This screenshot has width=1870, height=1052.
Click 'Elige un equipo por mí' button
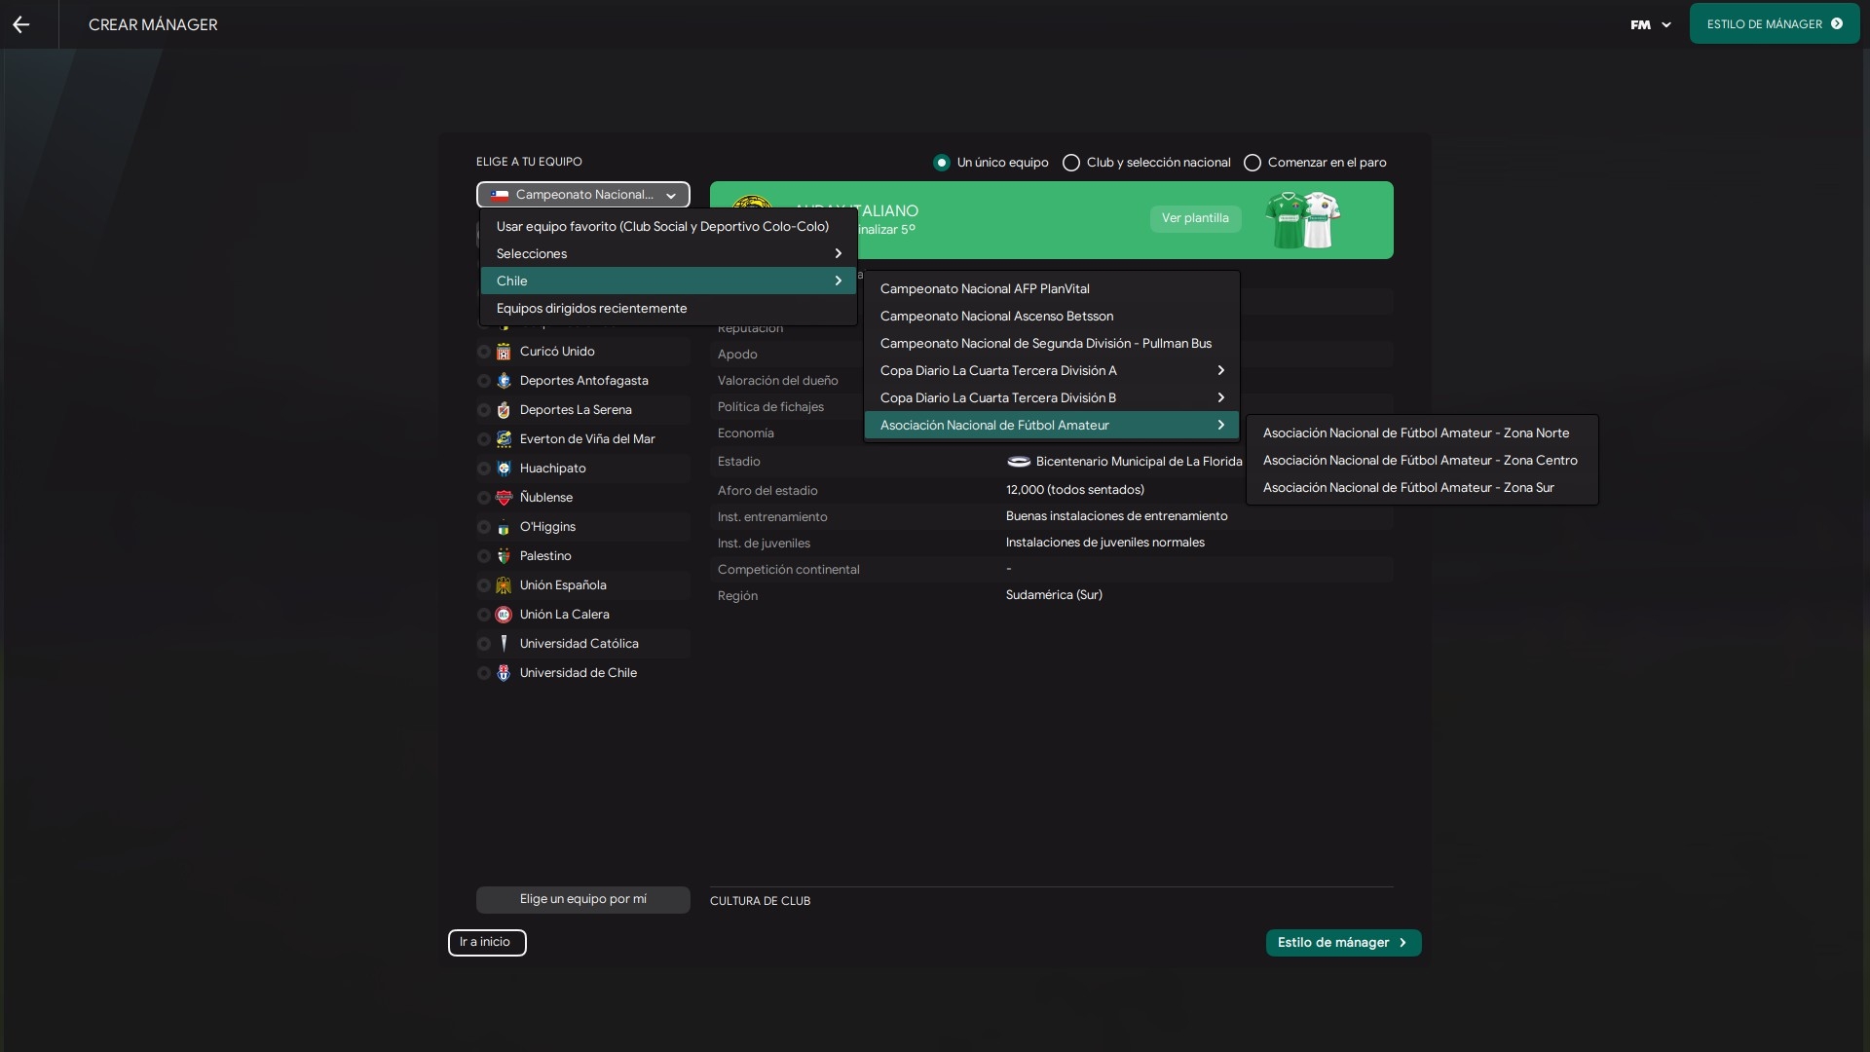click(583, 899)
